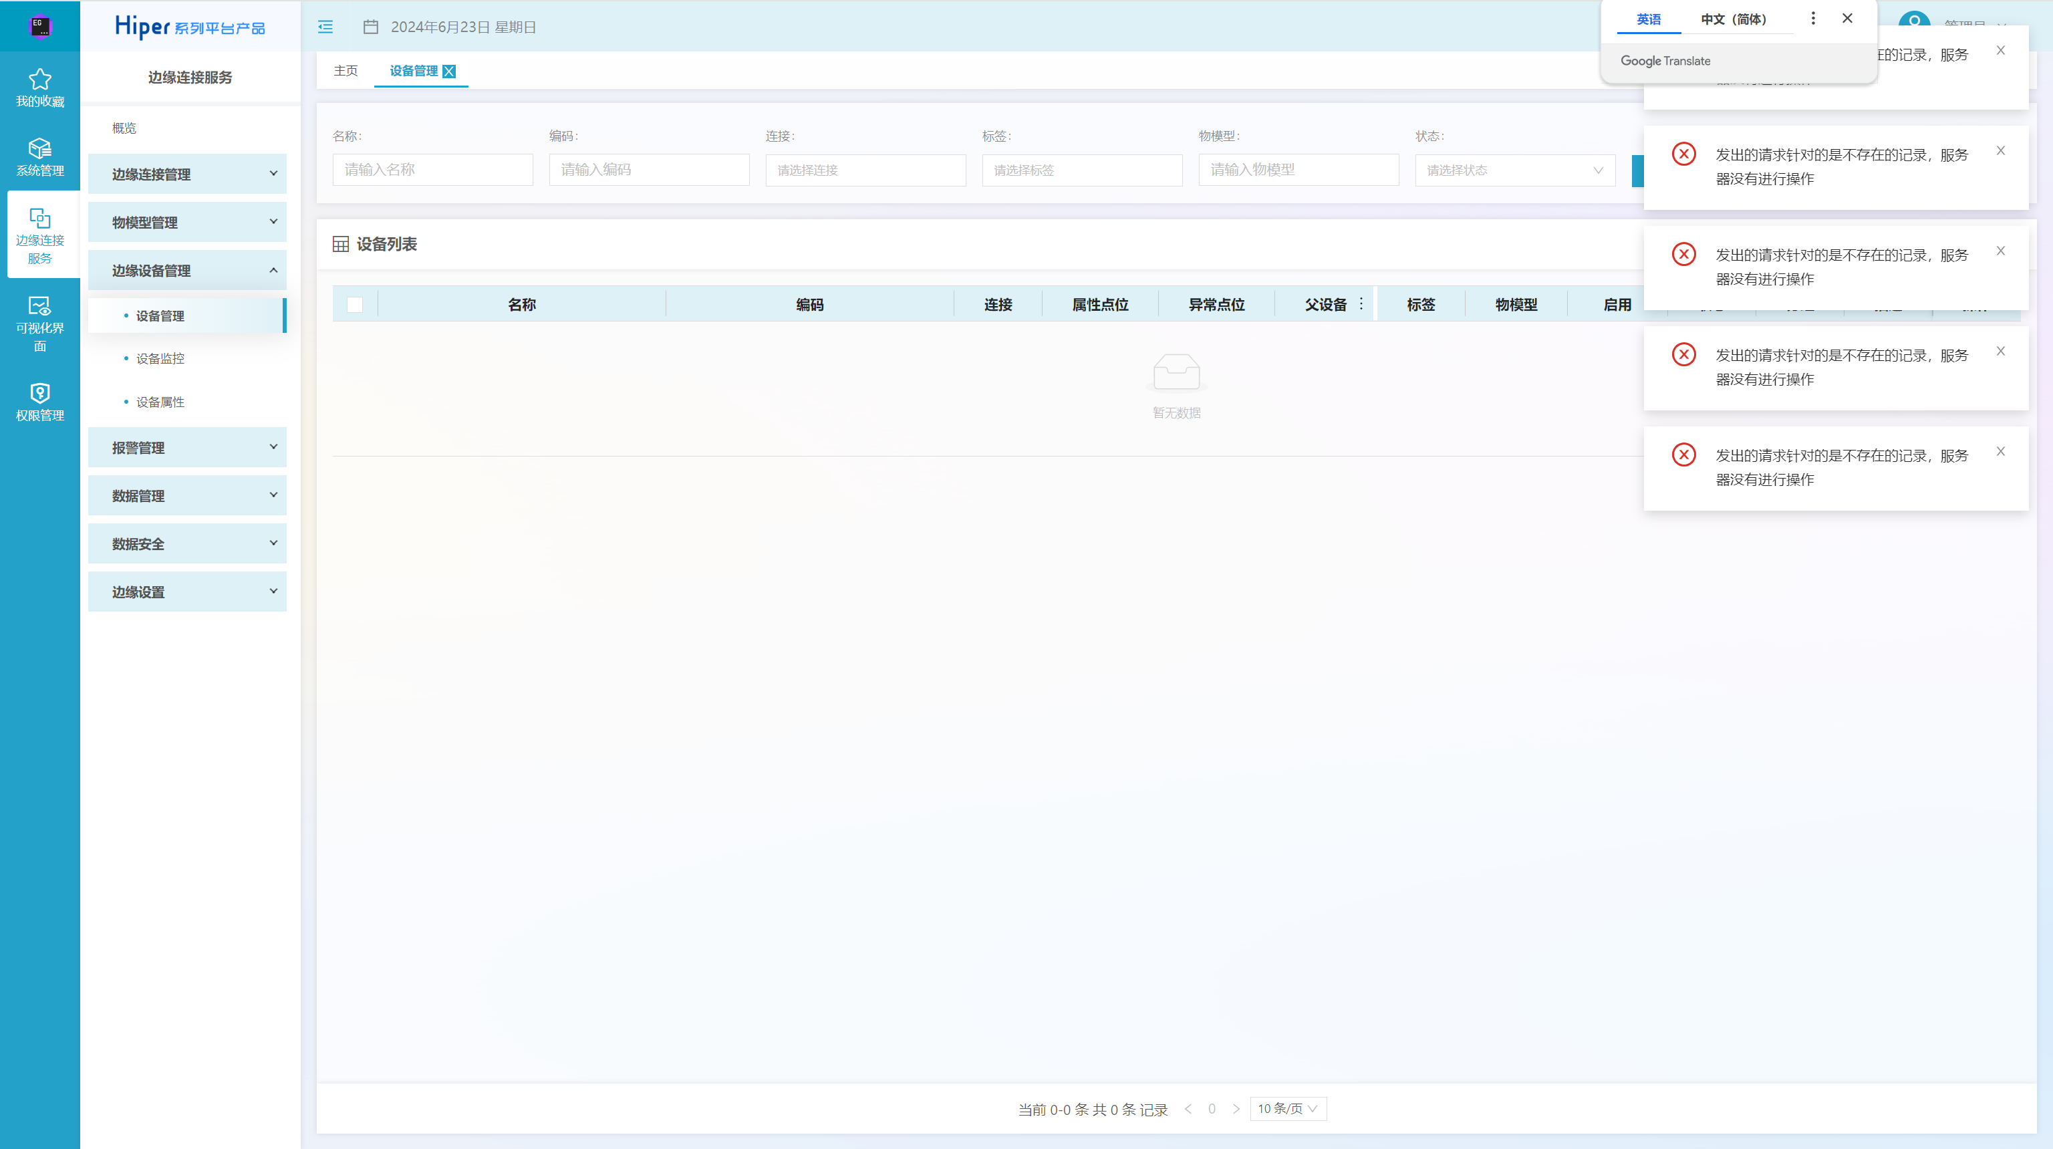This screenshot has width=2053, height=1149.
Task: Click the 物模型 input field
Action: point(1298,170)
